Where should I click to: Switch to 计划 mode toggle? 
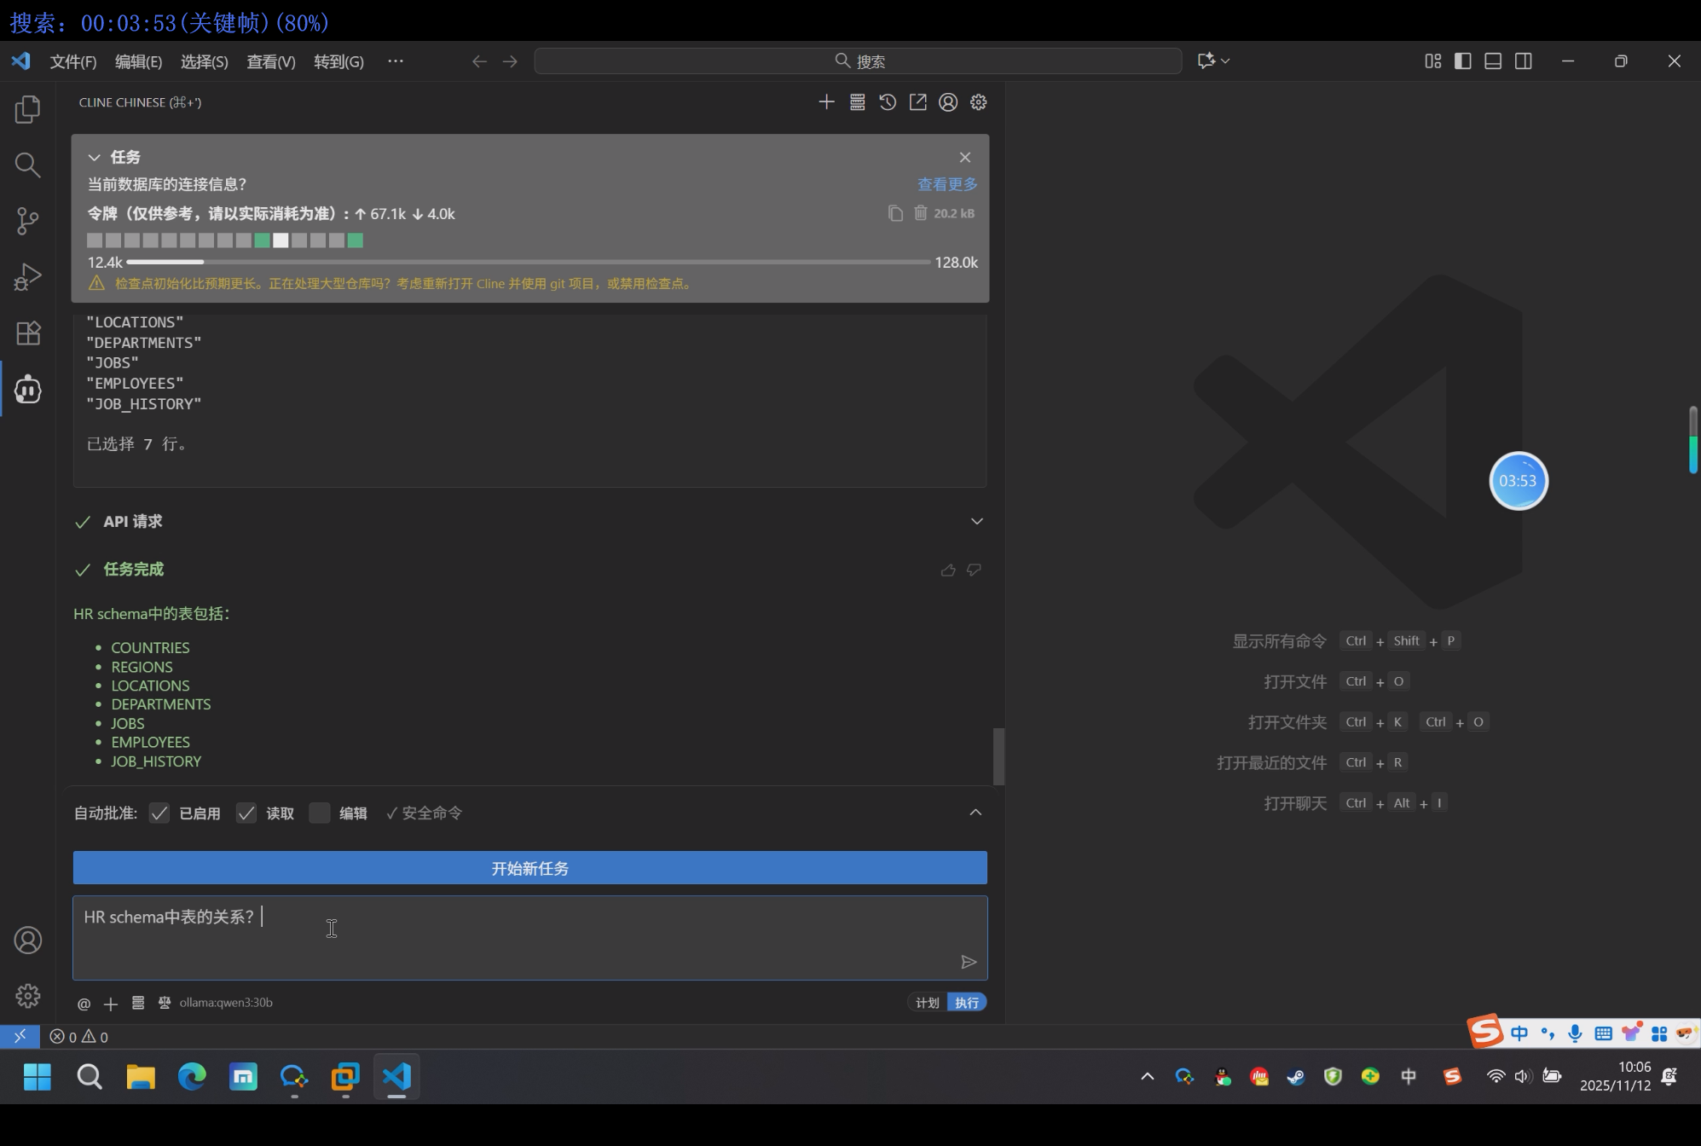[x=927, y=1003]
